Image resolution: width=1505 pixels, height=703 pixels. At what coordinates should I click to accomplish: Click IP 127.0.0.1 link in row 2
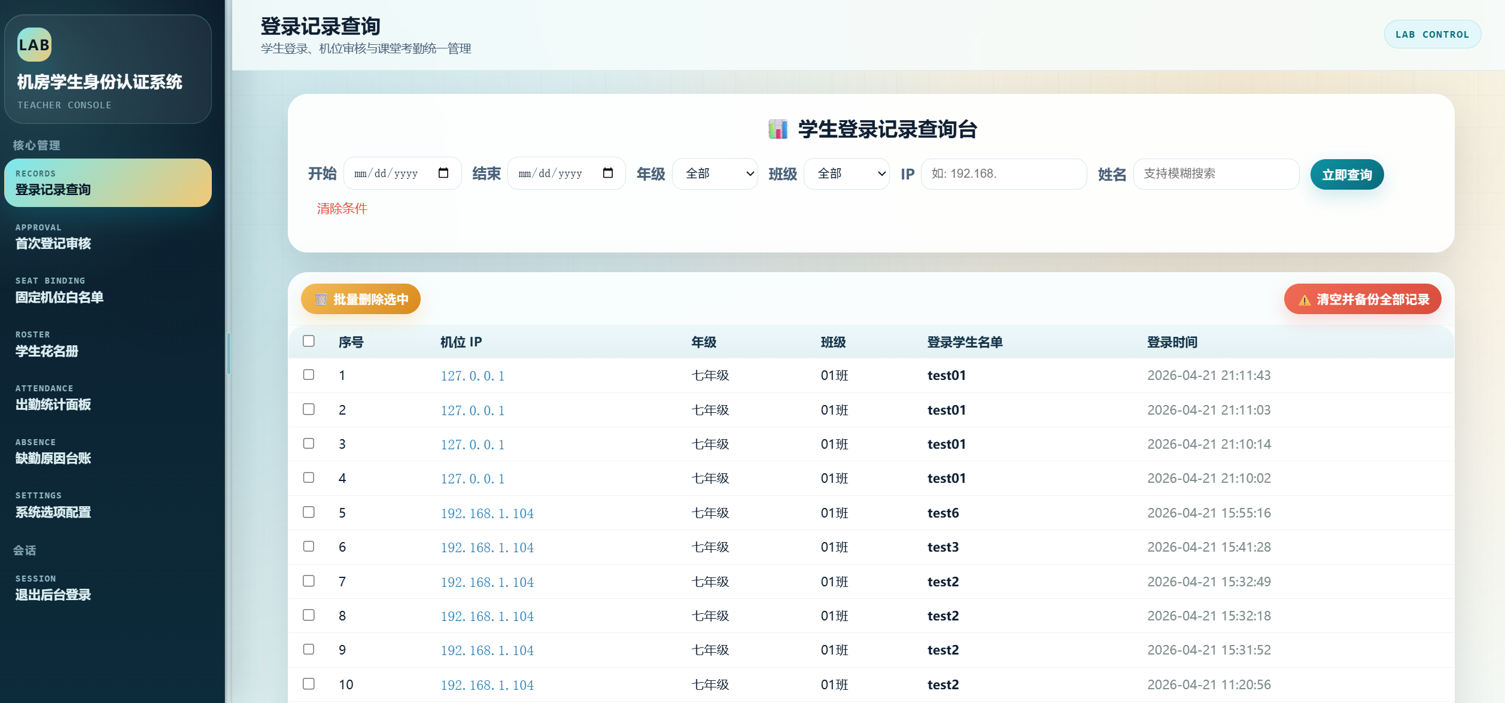tap(473, 410)
